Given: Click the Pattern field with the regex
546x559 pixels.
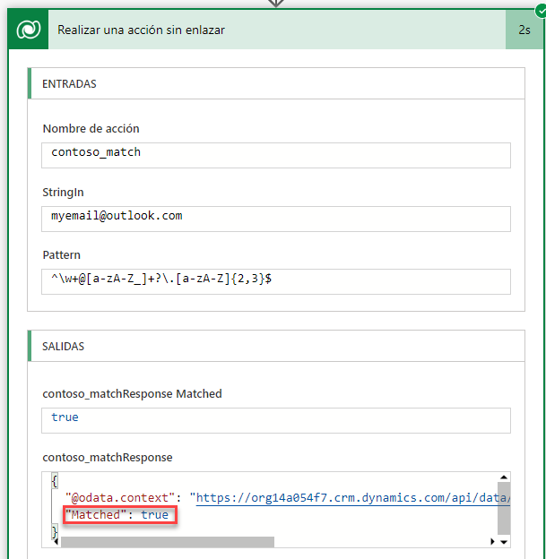Looking at the screenshot, I should 276,281.
